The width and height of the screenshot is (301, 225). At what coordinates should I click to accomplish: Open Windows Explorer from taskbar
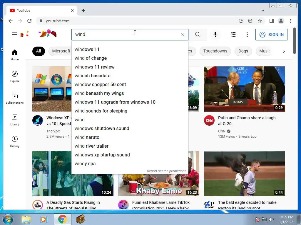[26, 219]
